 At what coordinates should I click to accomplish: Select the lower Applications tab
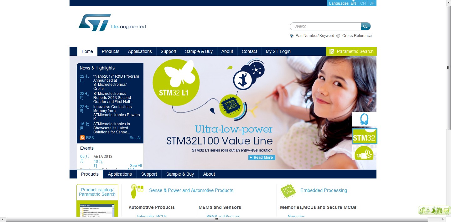(x=120, y=174)
